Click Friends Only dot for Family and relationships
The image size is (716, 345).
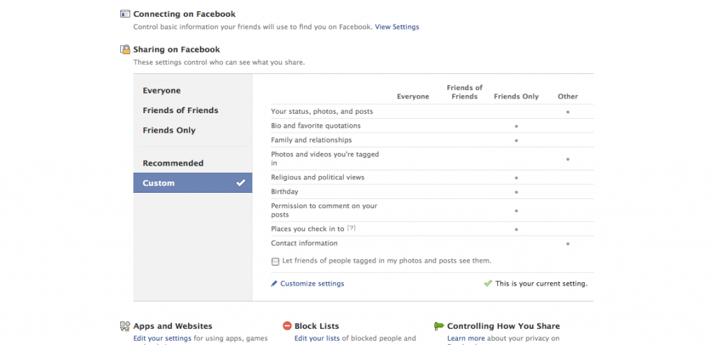pyautogui.click(x=516, y=140)
